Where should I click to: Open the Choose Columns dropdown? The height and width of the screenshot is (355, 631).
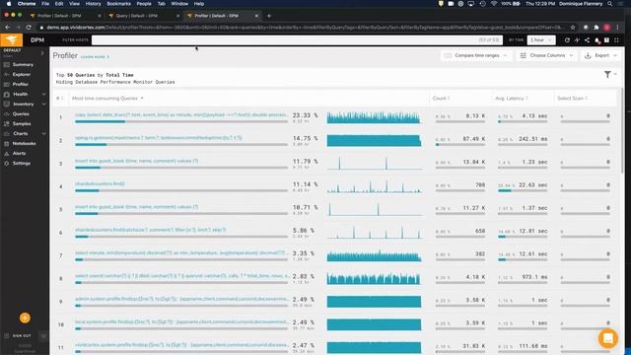(547, 55)
